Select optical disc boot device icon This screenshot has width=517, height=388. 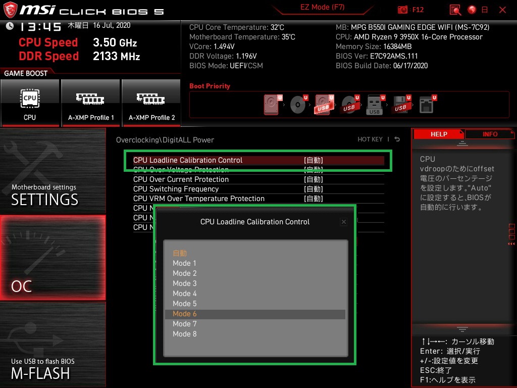point(298,105)
